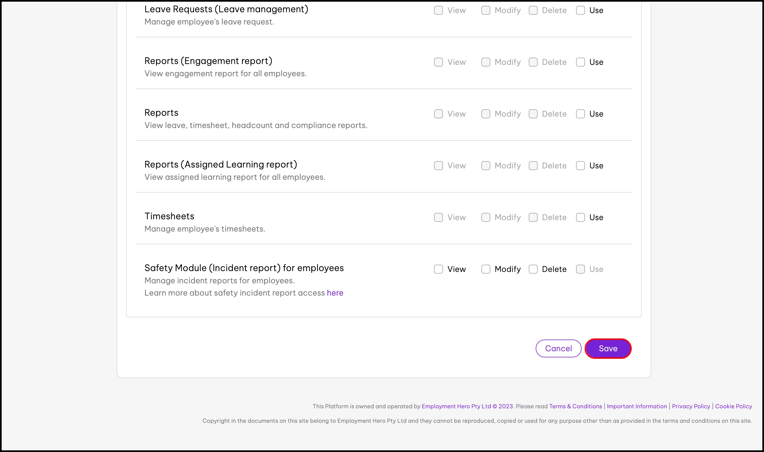
Task: Check Use for Engagement report
Action: tap(580, 62)
